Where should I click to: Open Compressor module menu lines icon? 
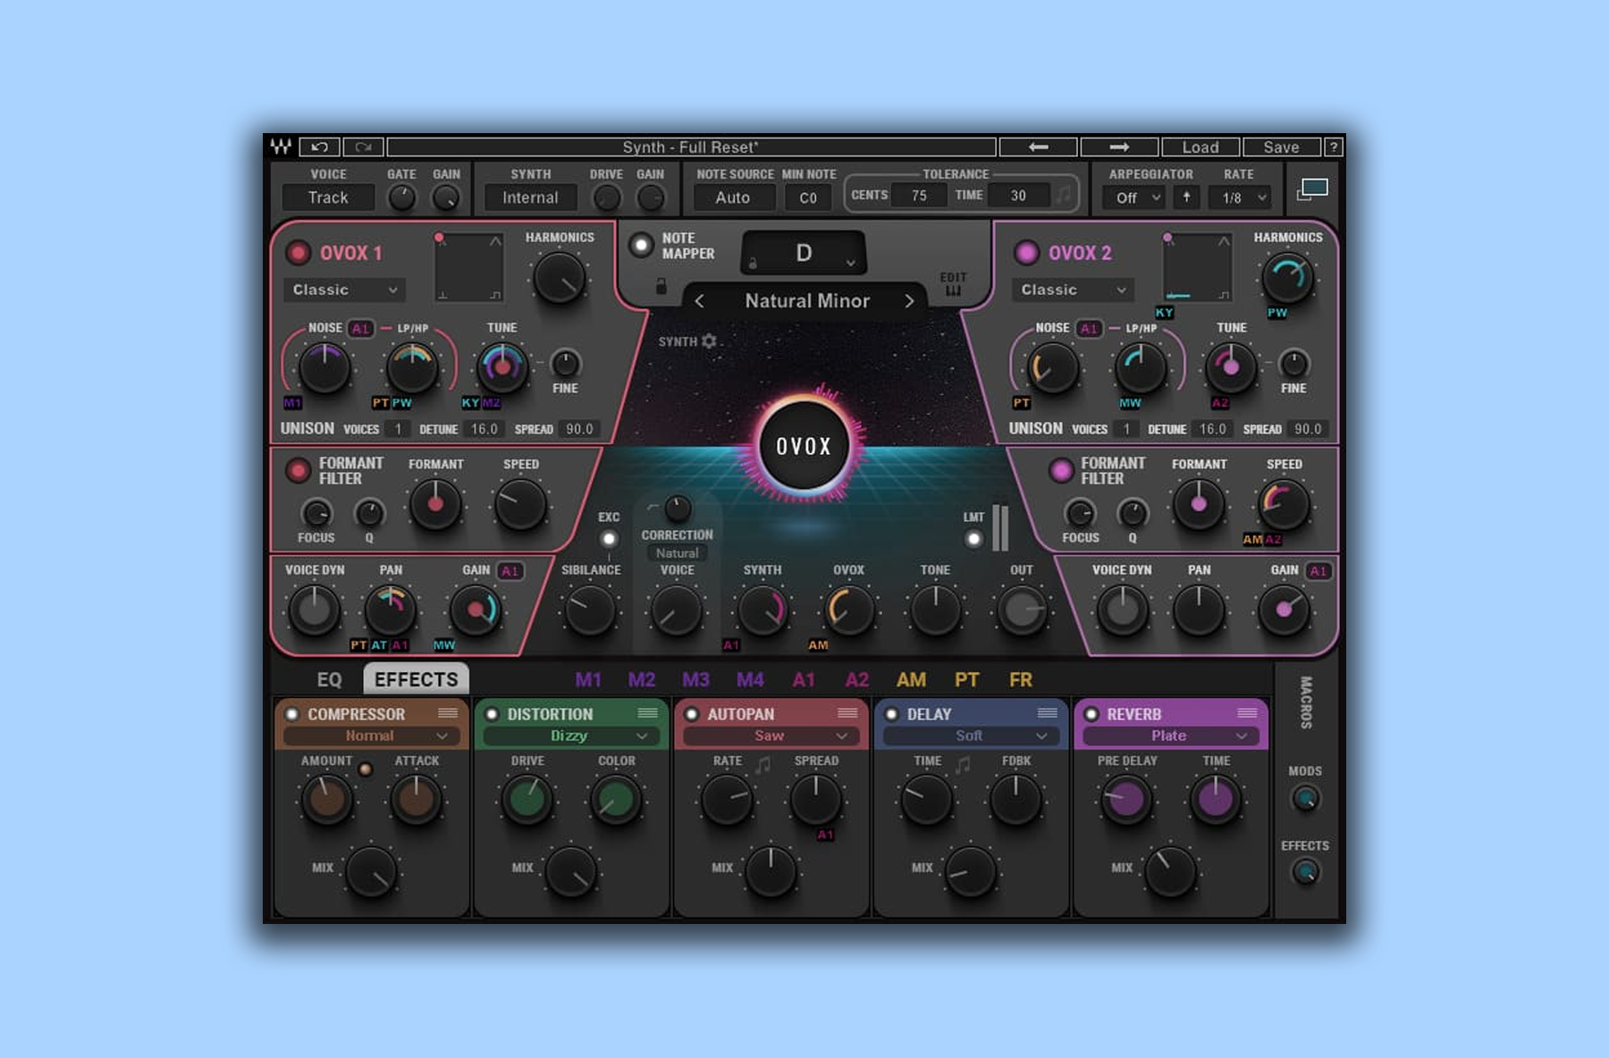click(x=448, y=713)
